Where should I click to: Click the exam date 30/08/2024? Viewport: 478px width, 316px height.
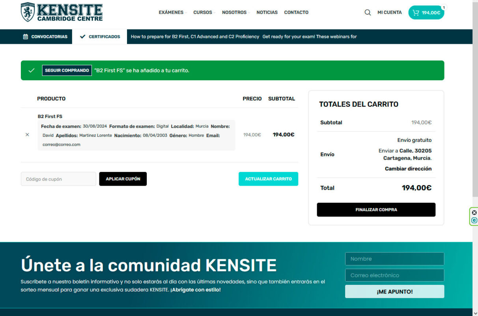point(95,126)
